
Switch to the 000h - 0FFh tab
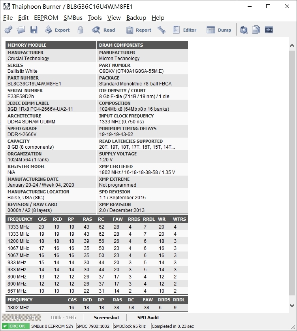pyautogui.click(x=21, y=318)
